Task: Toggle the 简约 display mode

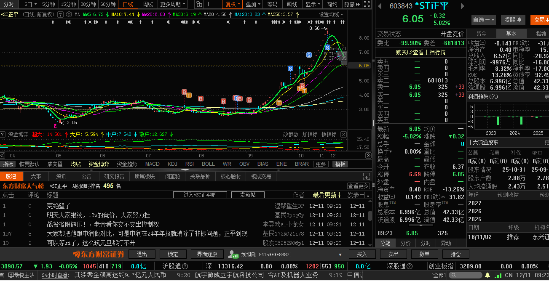Action: pos(332,4)
